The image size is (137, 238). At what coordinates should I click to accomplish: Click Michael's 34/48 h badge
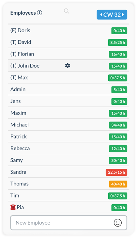pos(118,125)
